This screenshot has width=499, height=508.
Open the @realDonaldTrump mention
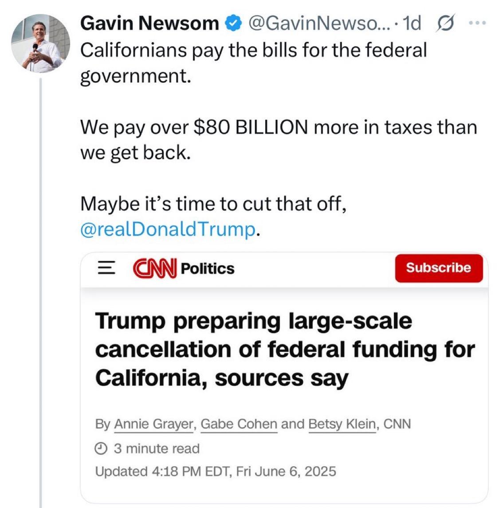[168, 229]
